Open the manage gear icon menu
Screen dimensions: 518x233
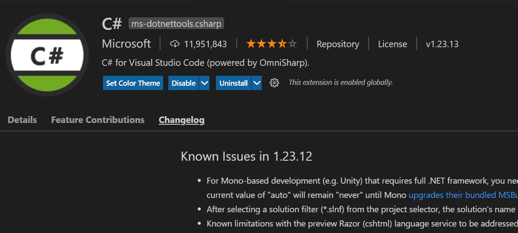click(274, 83)
